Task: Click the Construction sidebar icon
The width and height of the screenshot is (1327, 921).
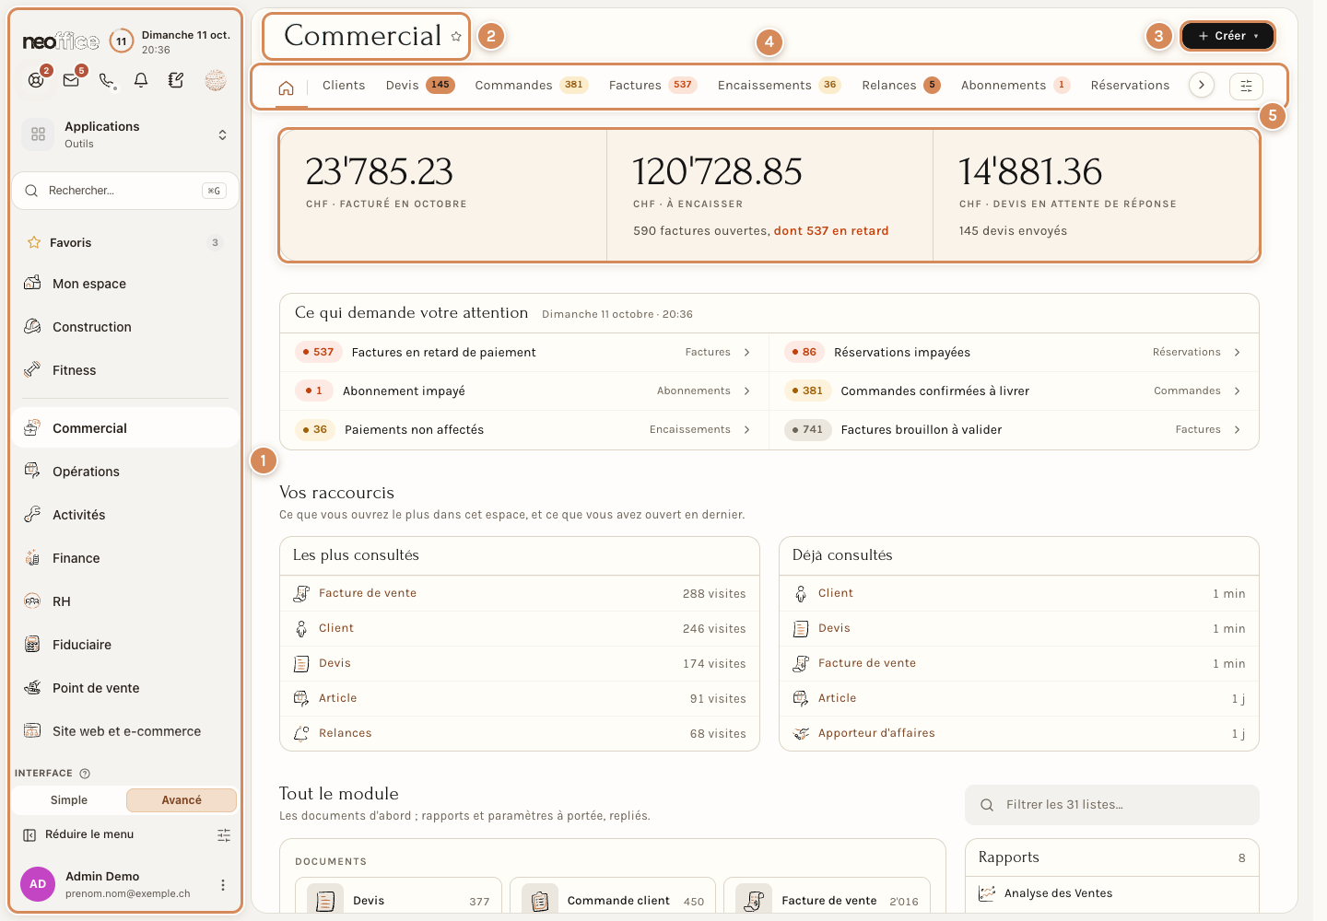Action: tap(32, 326)
